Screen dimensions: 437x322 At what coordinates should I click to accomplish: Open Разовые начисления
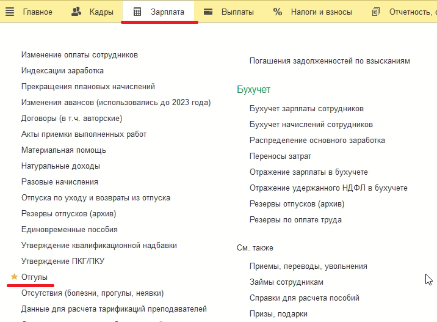click(60, 182)
